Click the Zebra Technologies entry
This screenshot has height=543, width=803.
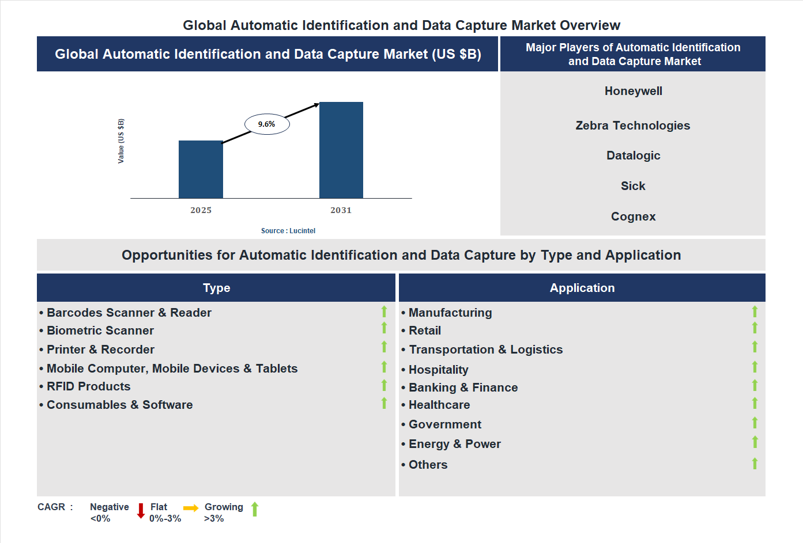[633, 125]
